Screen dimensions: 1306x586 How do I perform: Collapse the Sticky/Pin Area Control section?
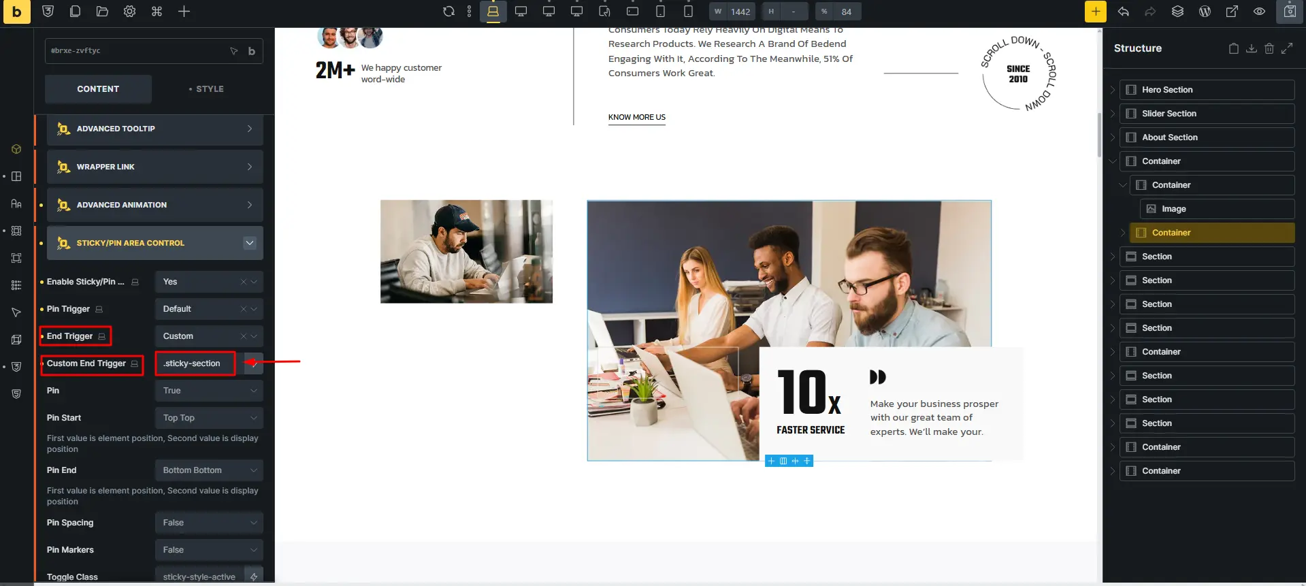pos(250,243)
